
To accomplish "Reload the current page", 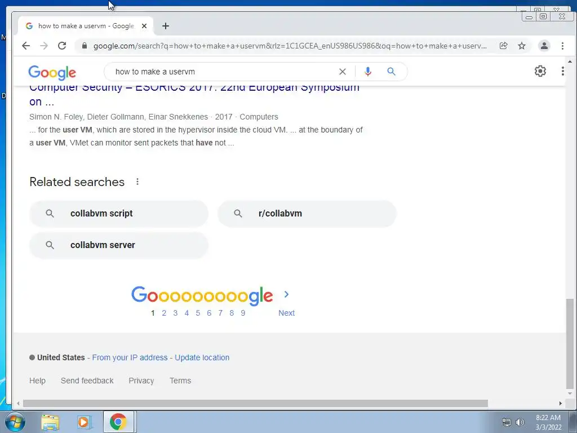I will pos(62,46).
